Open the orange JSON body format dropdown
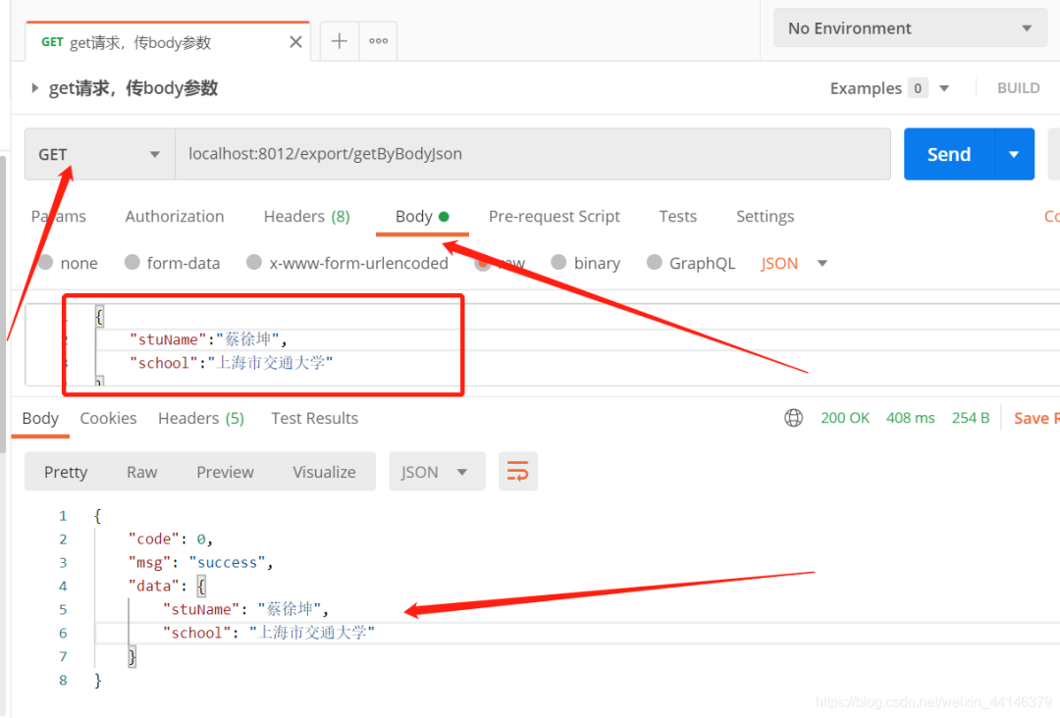 pyautogui.click(x=794, y=264)
